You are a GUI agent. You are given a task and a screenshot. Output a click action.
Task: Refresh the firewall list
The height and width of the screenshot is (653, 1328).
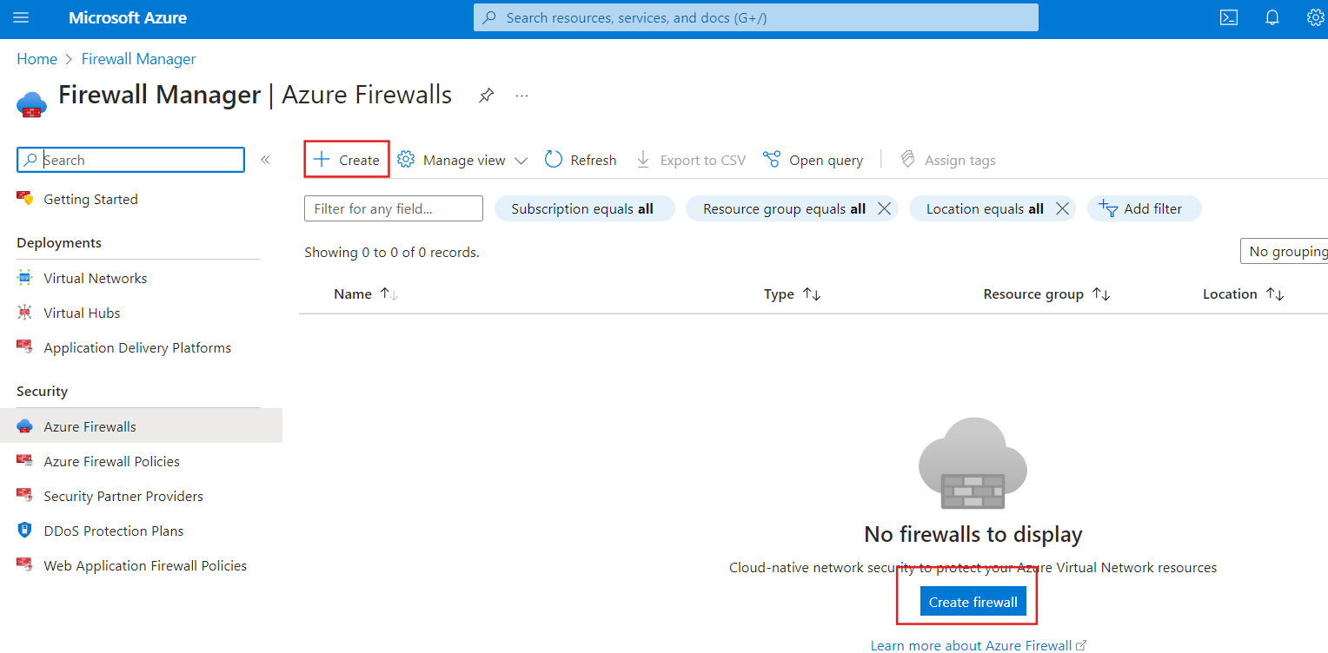tap(581, 160)
